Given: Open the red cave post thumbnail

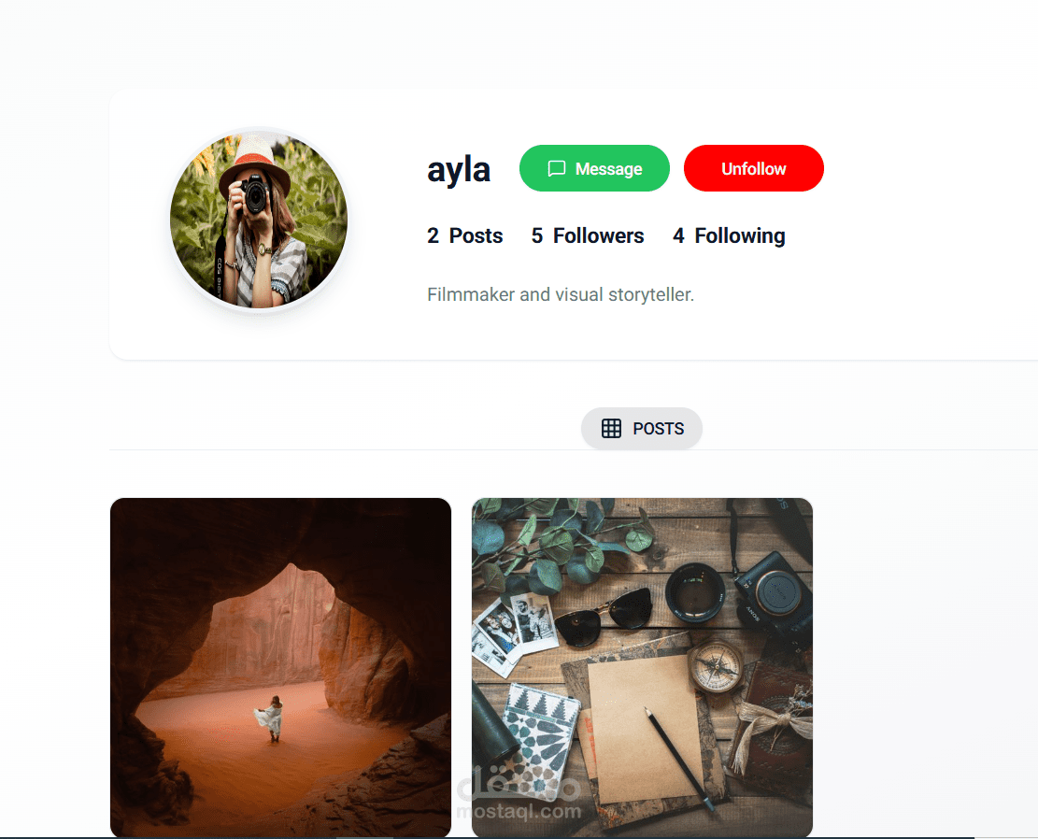Looking at the screenshot, I should click(280, 667).
